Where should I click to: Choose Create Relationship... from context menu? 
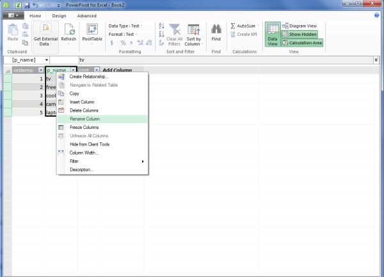click(x=102, y=76)
